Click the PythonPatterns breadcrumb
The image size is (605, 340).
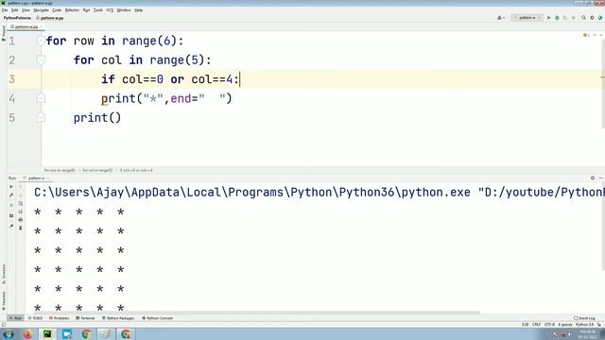[x=17, y=18]
